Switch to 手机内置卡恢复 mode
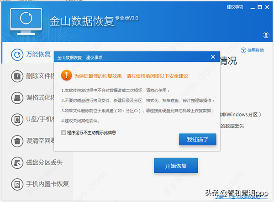274x202 pixels. point(37,184)
